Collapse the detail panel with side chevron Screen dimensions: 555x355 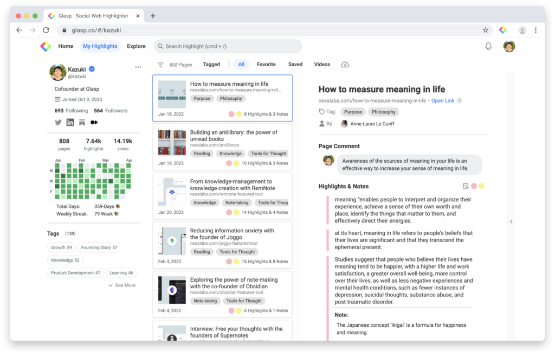point(511,221)
